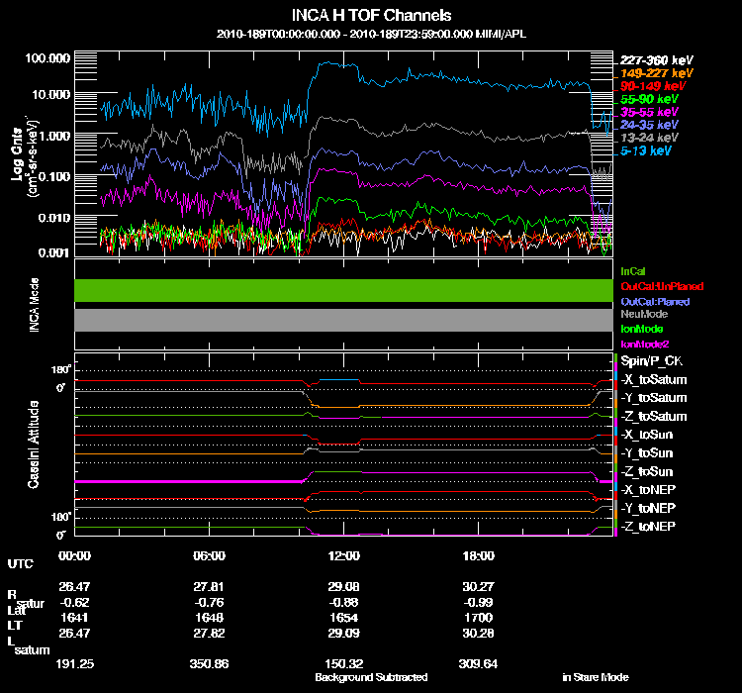Click the 12:00 UTC time axis label
The height and width of the screenshot is (693, 742).
pyautogui.click(x=341, y=555)
